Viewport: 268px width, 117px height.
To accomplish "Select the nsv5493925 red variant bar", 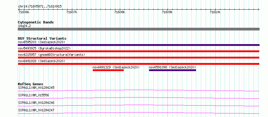I will click(139, 51).
